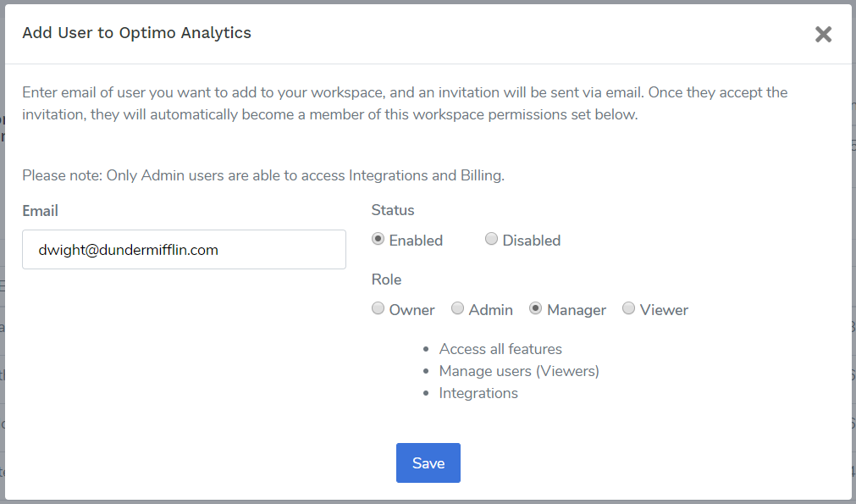Choose the Admin role

(457, 308)
